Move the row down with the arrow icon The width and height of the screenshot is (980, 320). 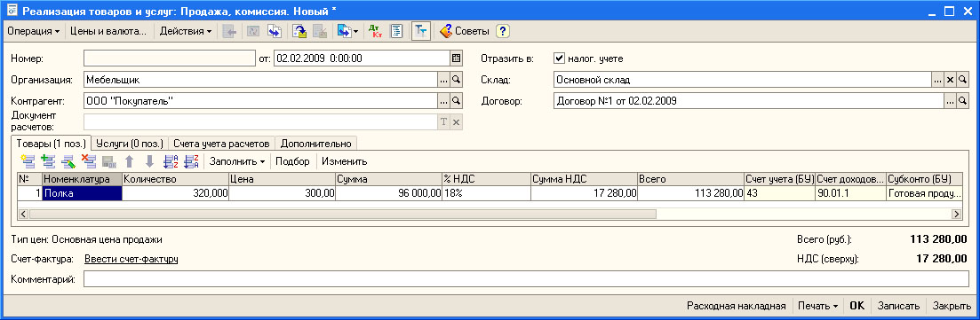(149, 161)
